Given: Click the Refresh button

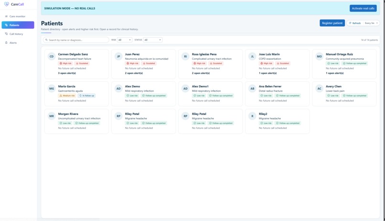Looking at the screenshot, I should tap(355, 23).
